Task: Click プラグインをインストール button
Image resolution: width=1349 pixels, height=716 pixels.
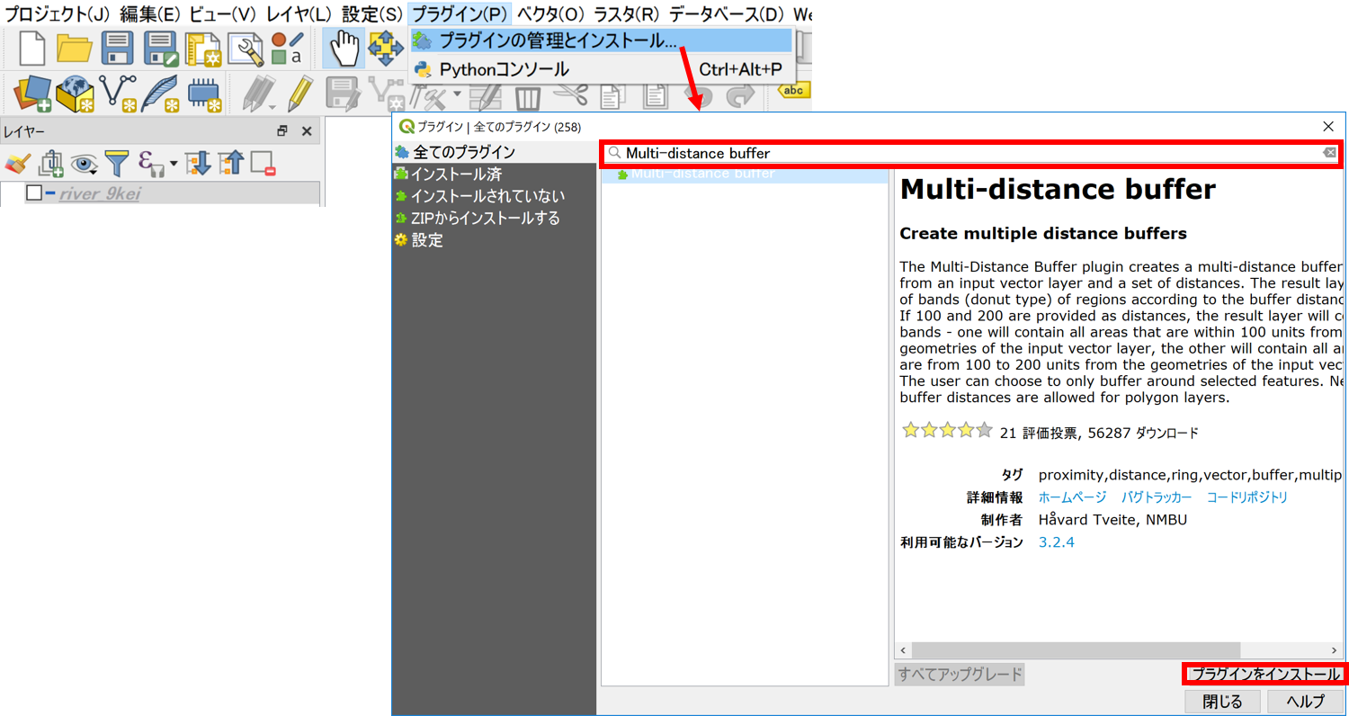Action: coord(1264,674)
